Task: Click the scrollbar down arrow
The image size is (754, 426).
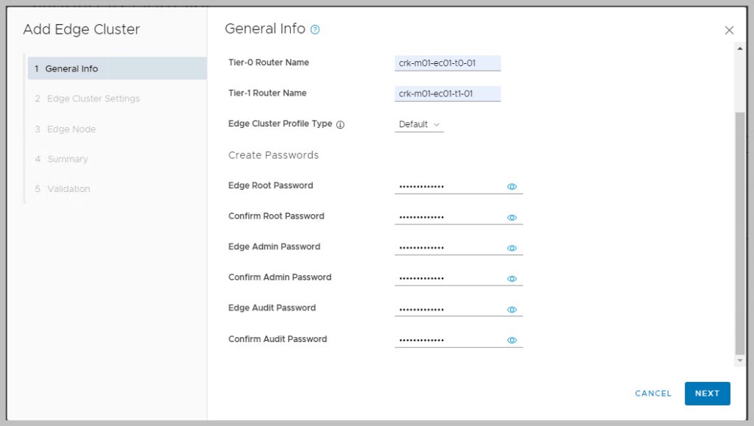Action: (x=740, y=361)
